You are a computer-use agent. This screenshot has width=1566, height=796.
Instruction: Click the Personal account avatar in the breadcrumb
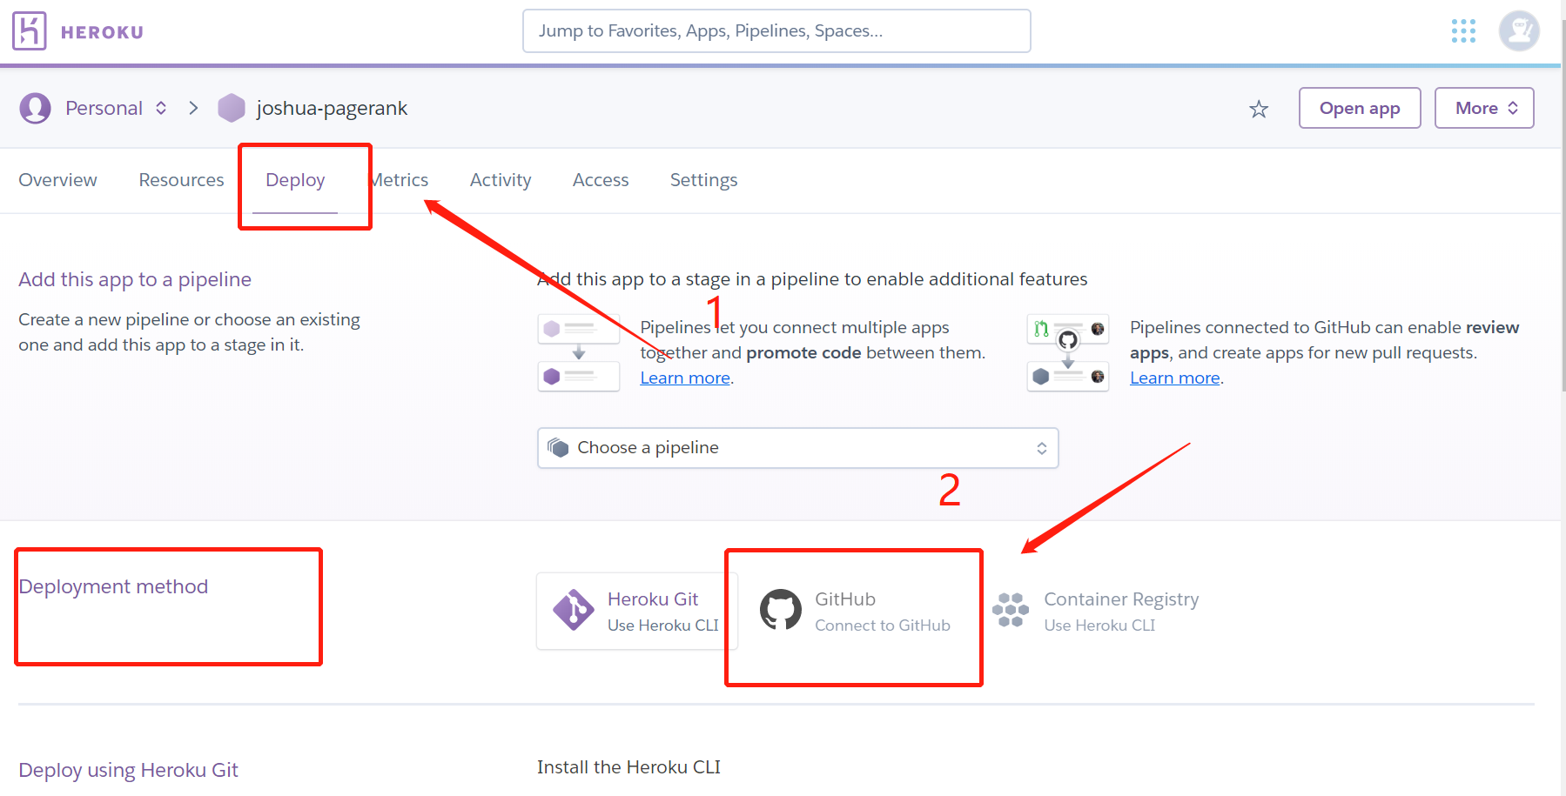(x=35, y=108)
